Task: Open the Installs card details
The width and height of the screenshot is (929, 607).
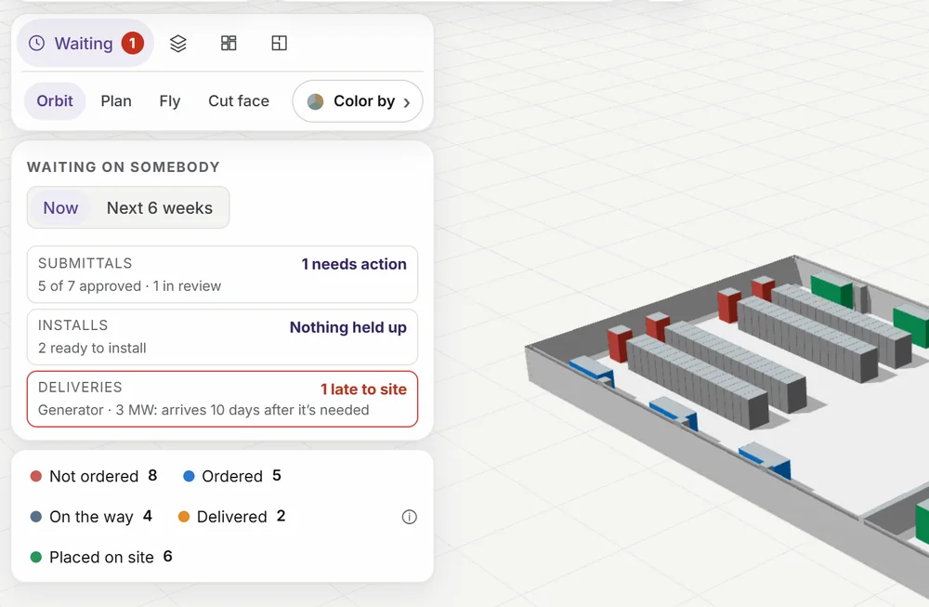Action: 222,336
